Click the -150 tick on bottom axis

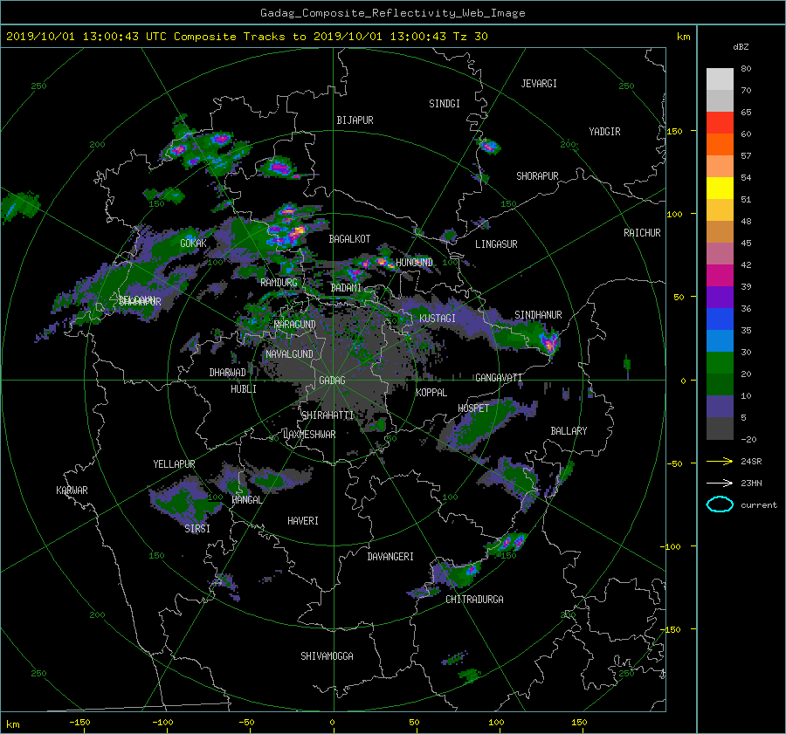coord(79,723)
